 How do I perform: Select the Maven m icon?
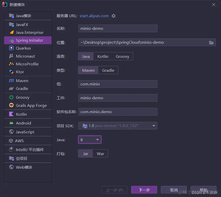tap(11, 81)
